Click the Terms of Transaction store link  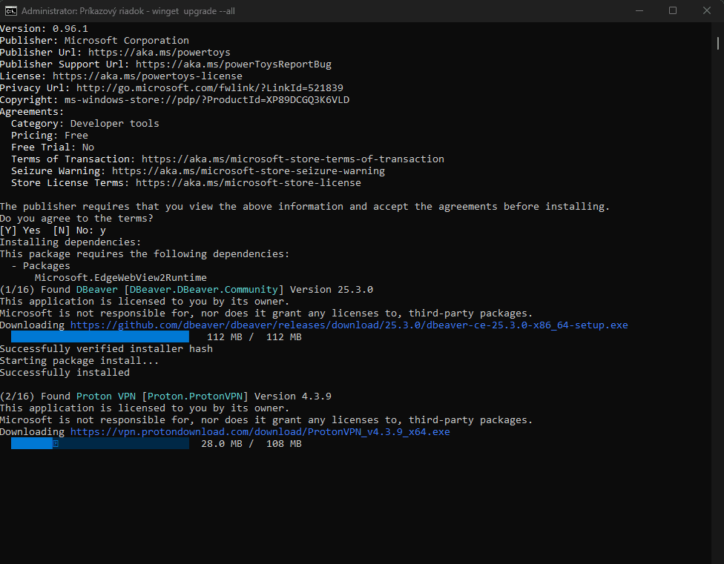[292, 159]
